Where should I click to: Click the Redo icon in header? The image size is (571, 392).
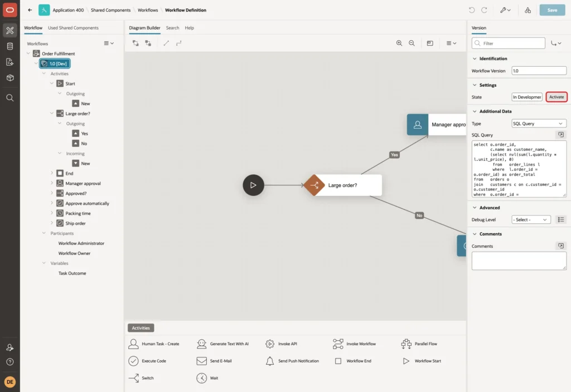(x=484, y=10)
